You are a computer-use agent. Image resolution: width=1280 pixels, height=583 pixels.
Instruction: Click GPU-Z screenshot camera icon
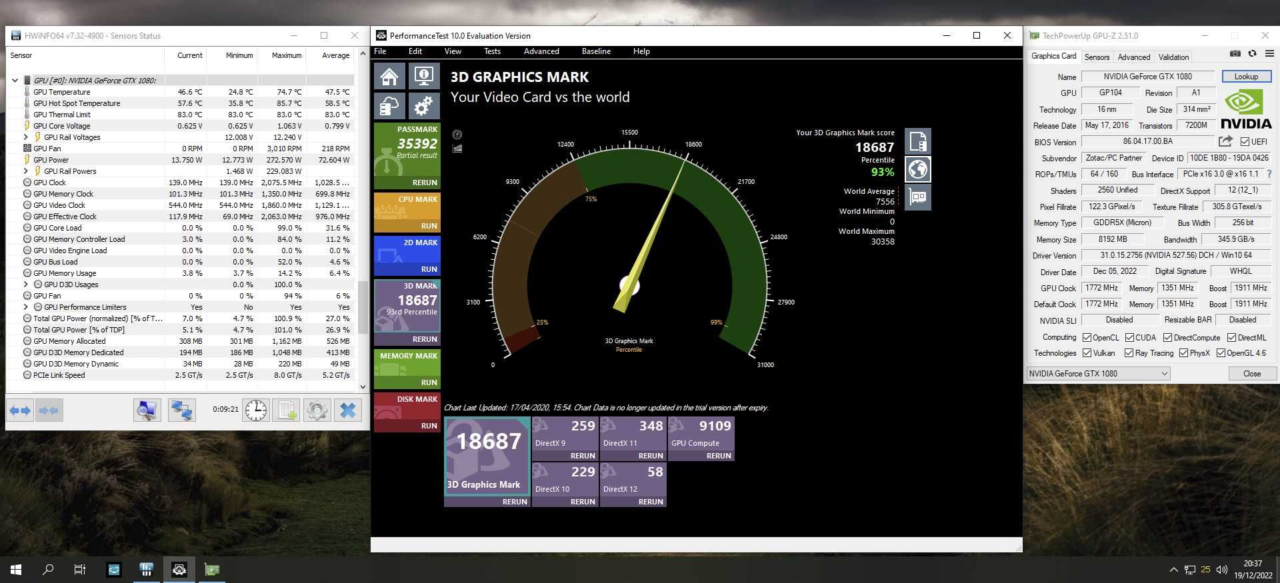(x=1235, y=54)
